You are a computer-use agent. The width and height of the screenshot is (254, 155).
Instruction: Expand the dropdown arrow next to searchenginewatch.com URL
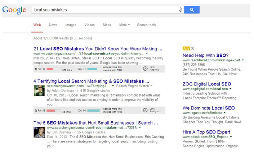[x=113, y=86]
